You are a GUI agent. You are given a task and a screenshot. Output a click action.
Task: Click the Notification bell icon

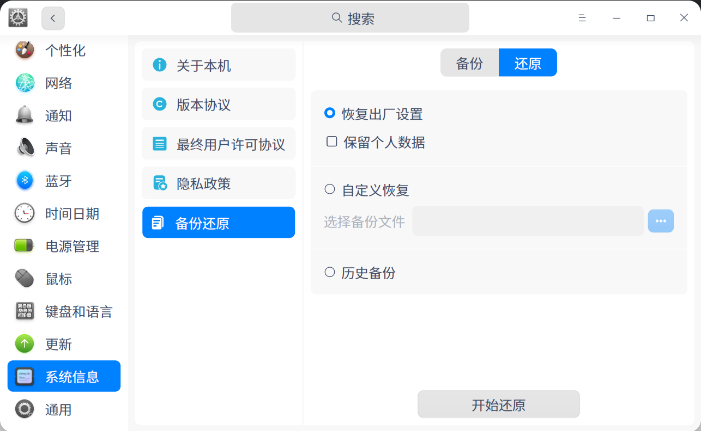[25, 115]
